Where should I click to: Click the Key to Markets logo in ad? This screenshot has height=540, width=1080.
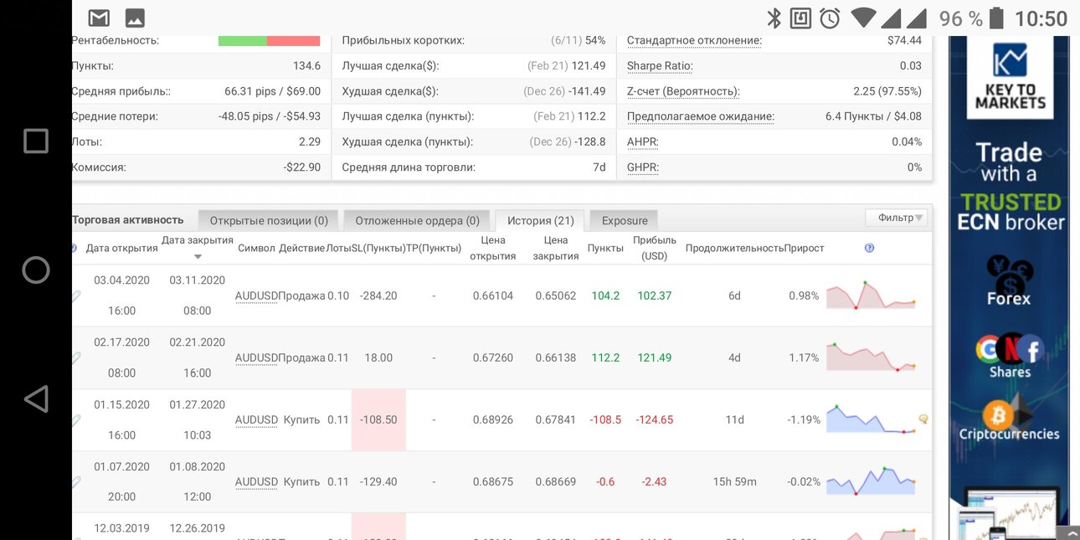(x=1010, y=79)
